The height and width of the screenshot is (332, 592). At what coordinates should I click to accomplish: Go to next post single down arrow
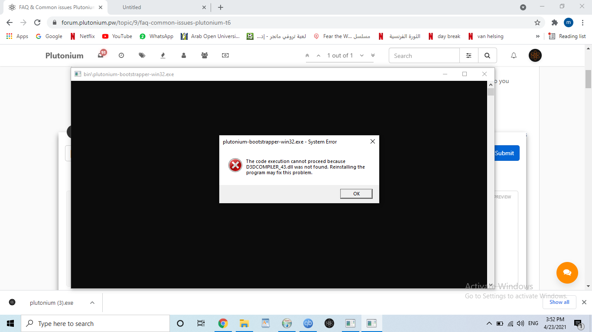coord(361,55)
